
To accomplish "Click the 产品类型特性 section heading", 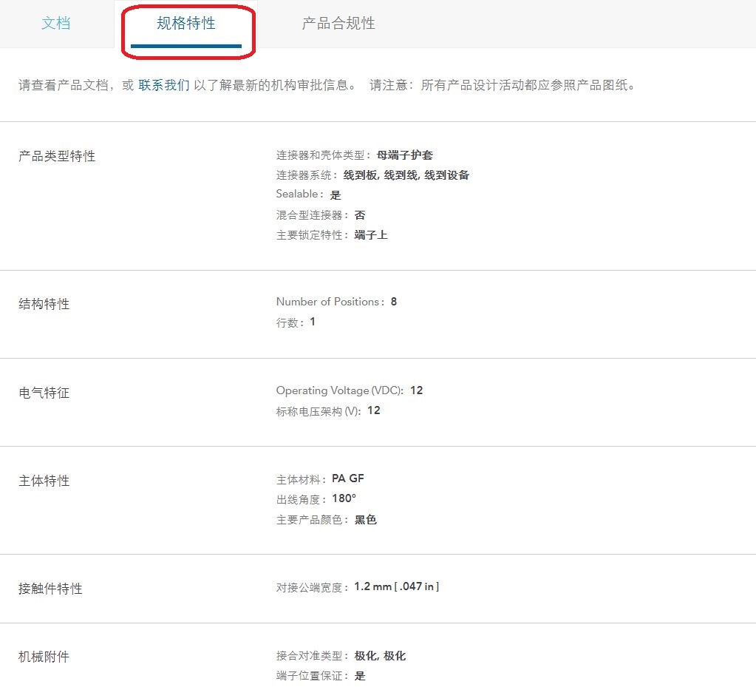I will pyautogui.click(x=57, y=156).
